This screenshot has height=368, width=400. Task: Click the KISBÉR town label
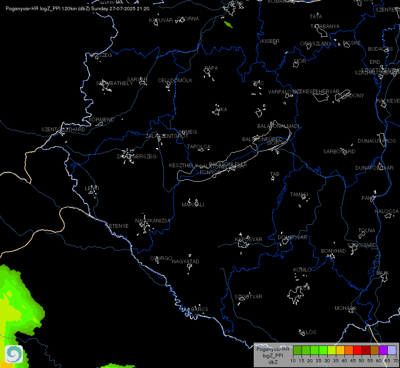click(270, 41)
